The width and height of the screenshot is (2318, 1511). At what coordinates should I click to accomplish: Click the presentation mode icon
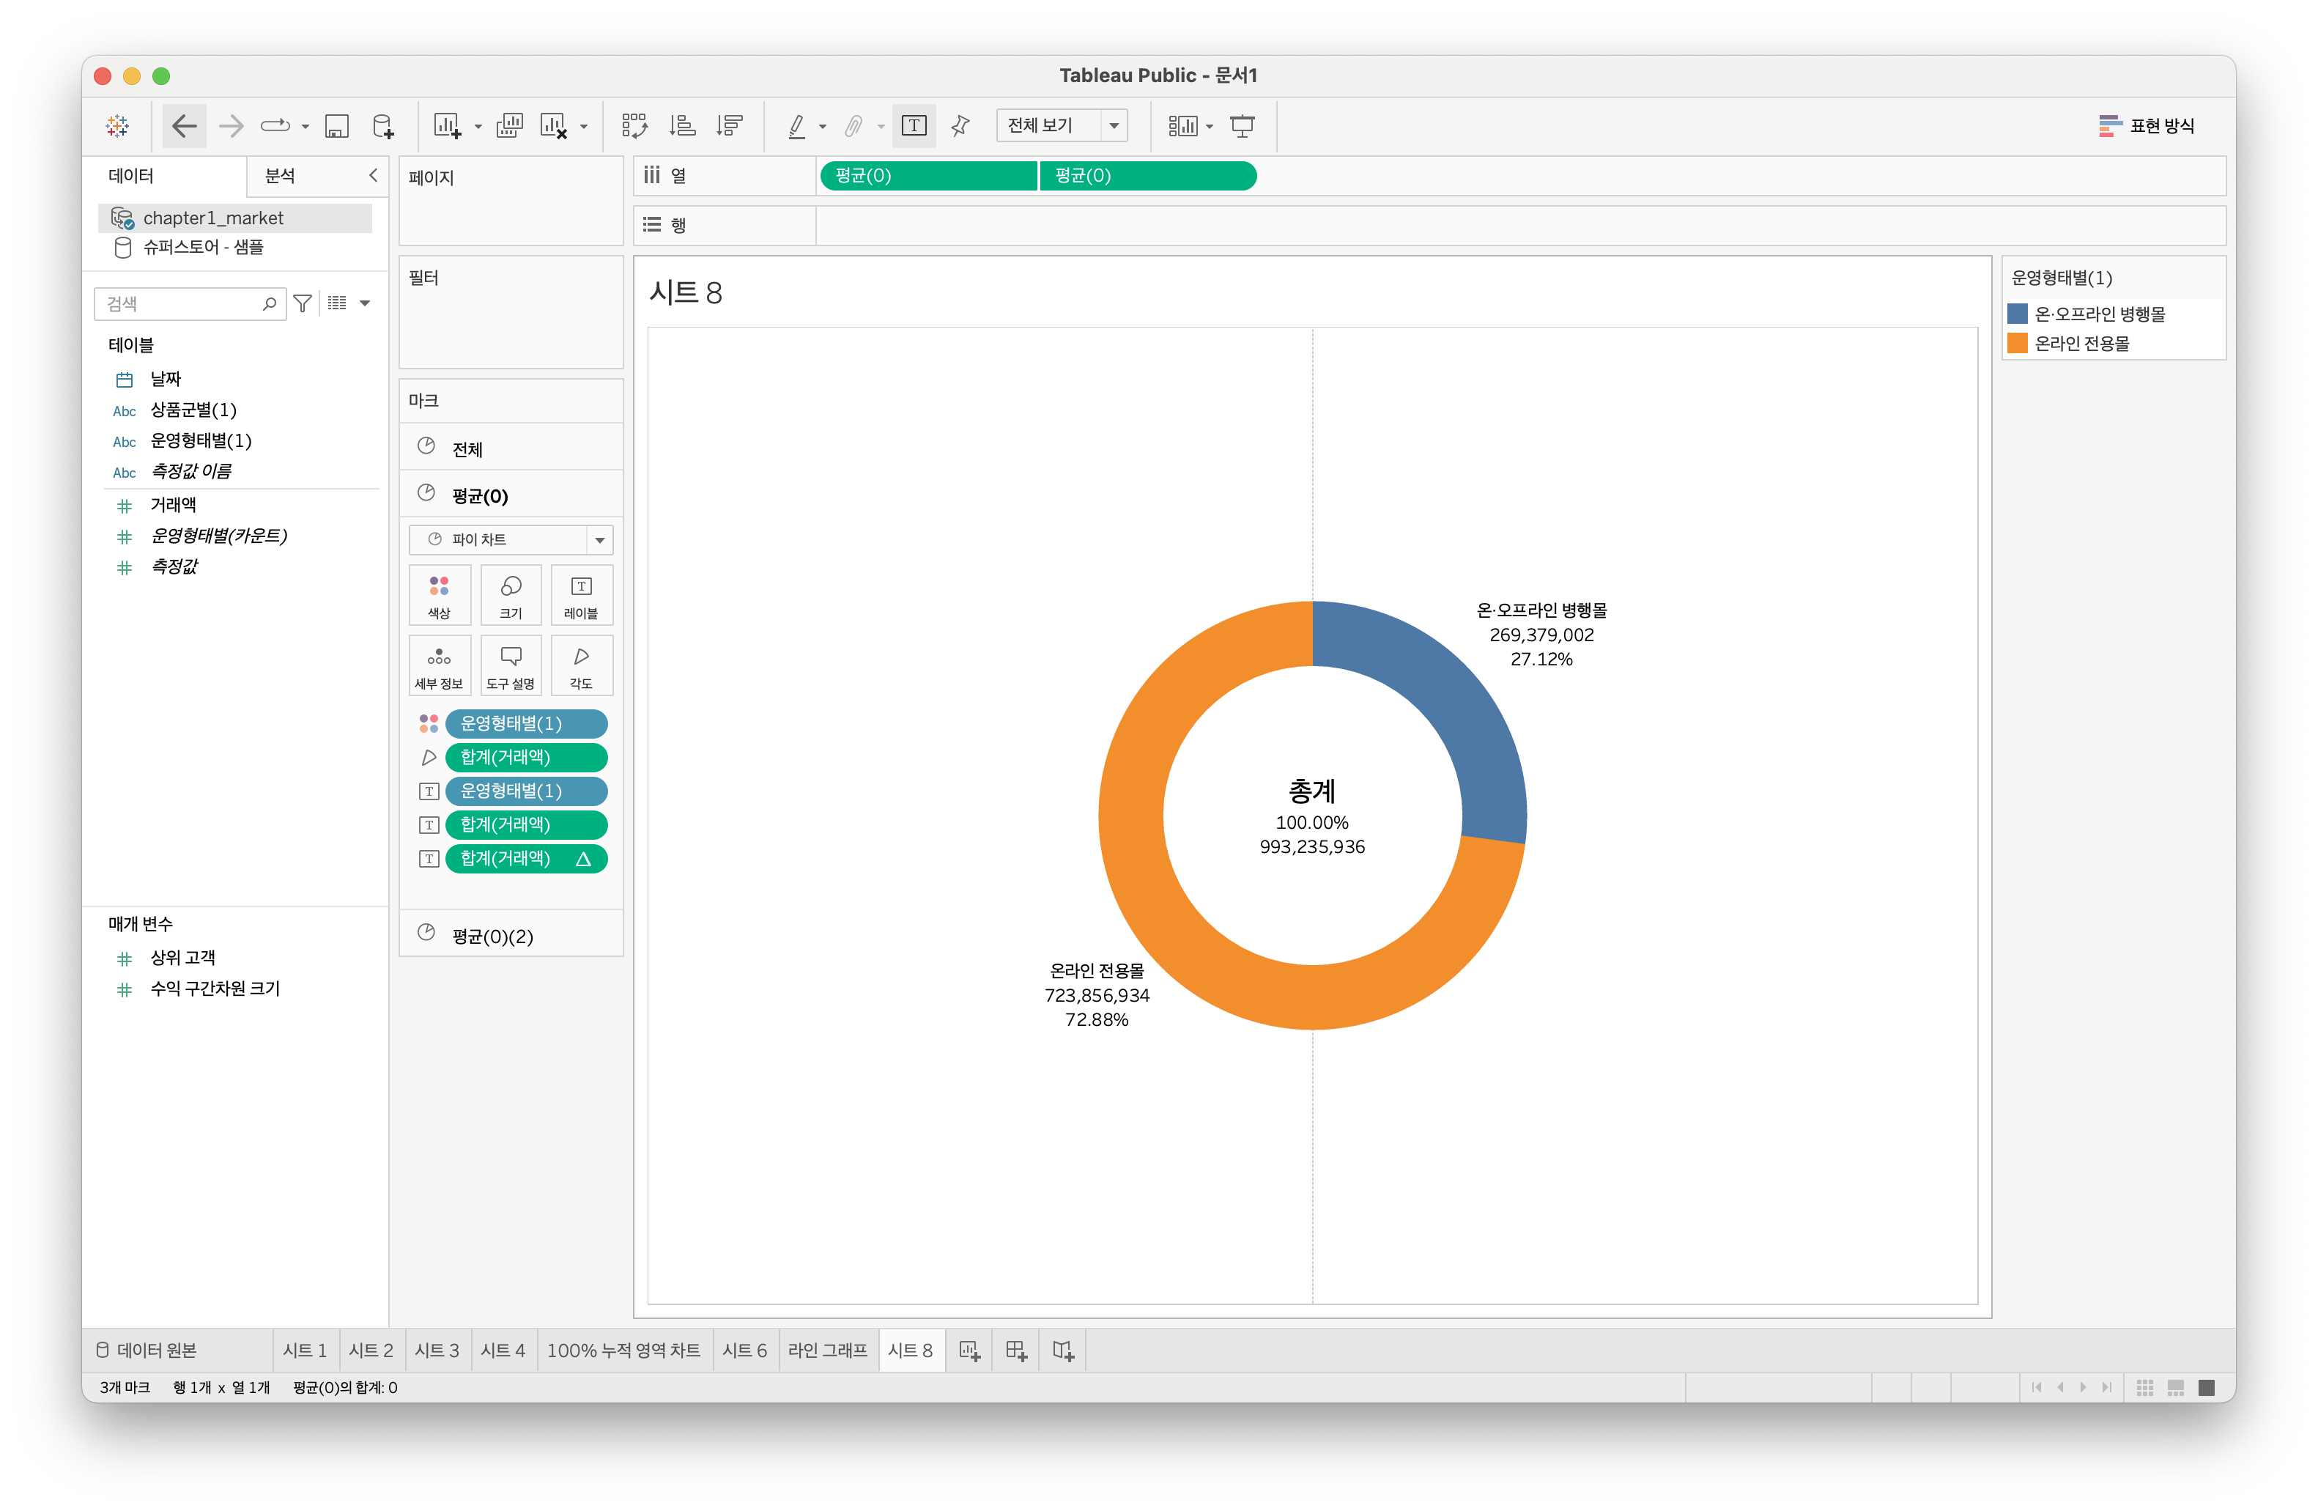1242,126
